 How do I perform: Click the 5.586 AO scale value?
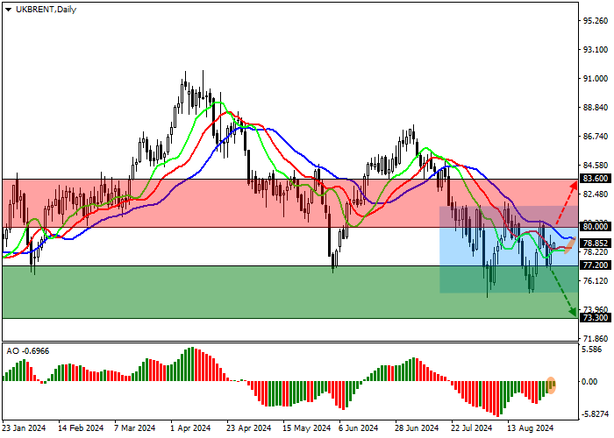point(592,350)
